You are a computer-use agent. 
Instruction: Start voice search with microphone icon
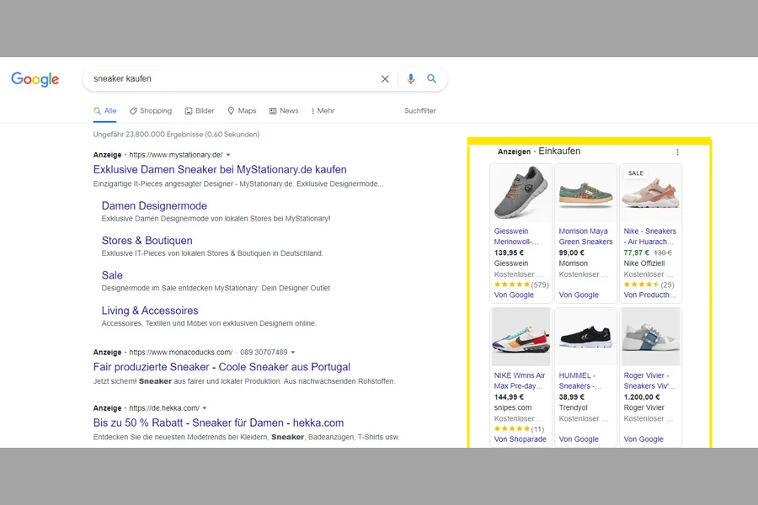(410, 79)
